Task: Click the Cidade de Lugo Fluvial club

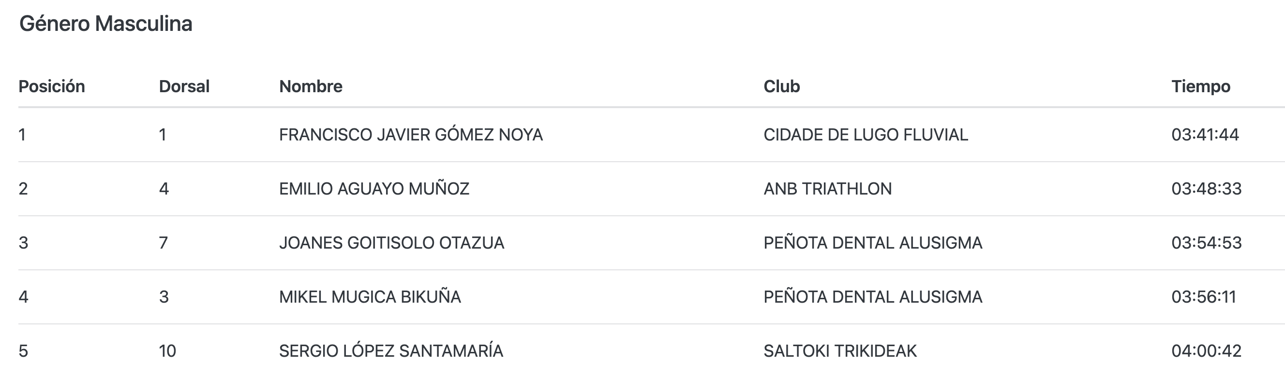Action: pos(866,135)
